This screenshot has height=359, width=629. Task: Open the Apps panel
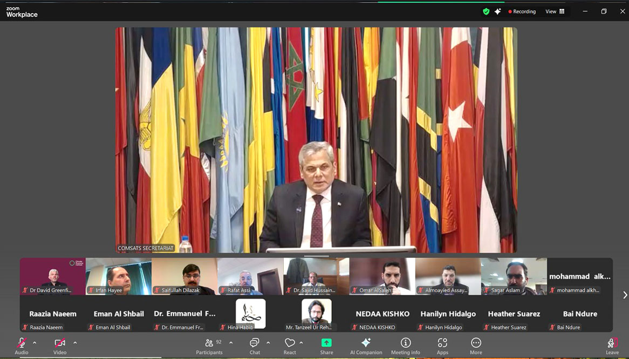pos(442,346)
